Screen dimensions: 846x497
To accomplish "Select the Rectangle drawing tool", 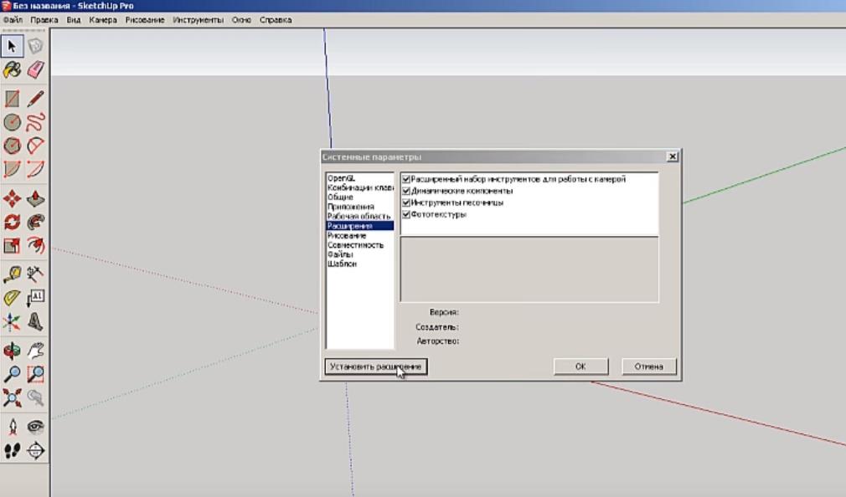I will pyautogui.click(x=13, y=100).
